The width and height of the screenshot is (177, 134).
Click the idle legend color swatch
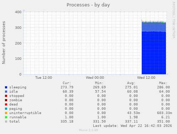click(6, 92)
